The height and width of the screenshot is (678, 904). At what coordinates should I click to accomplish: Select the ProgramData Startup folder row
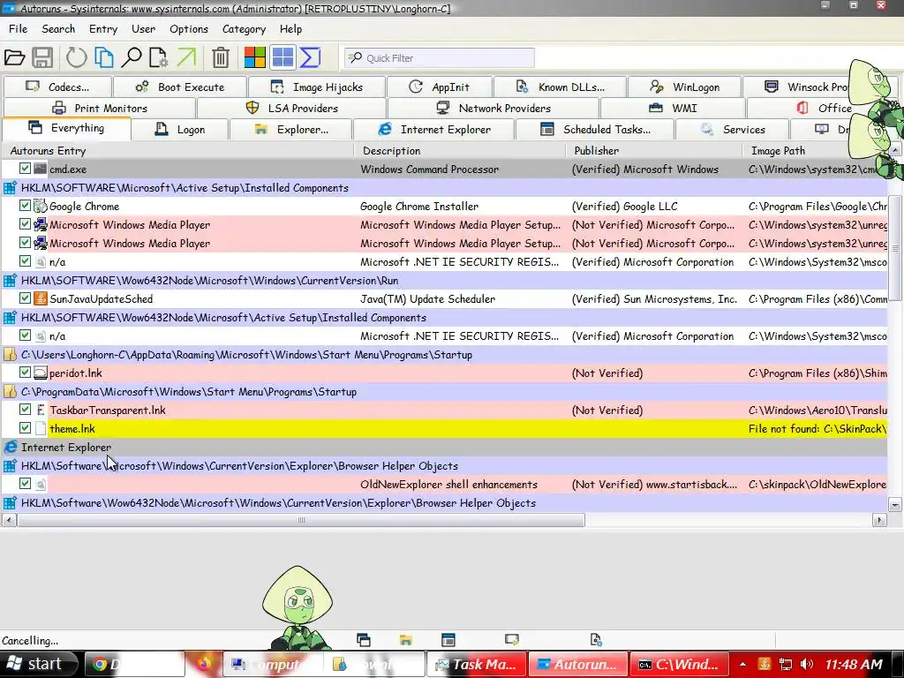coord(444,391)
